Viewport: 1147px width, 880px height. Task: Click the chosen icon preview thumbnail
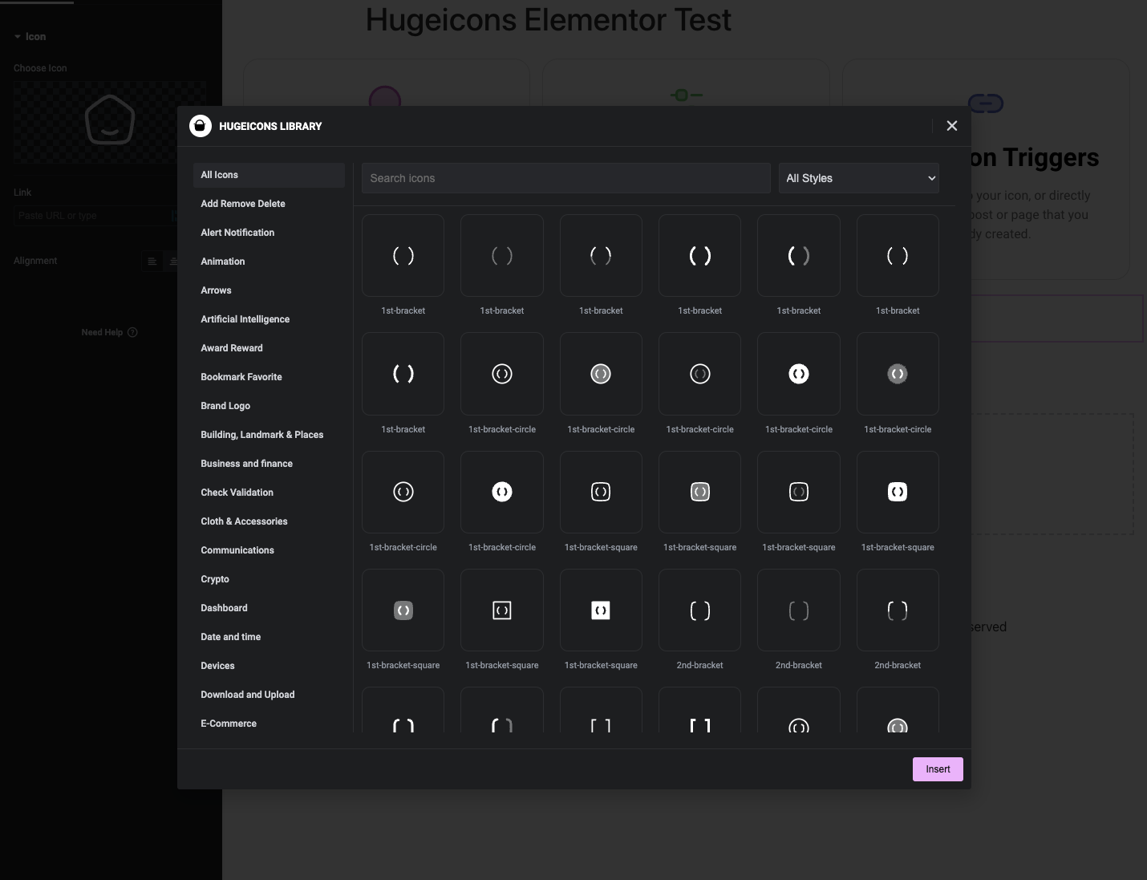pyautogui.click(x=110, y=122)
